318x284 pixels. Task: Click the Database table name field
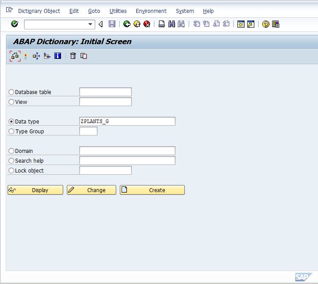tap(106, 92)
